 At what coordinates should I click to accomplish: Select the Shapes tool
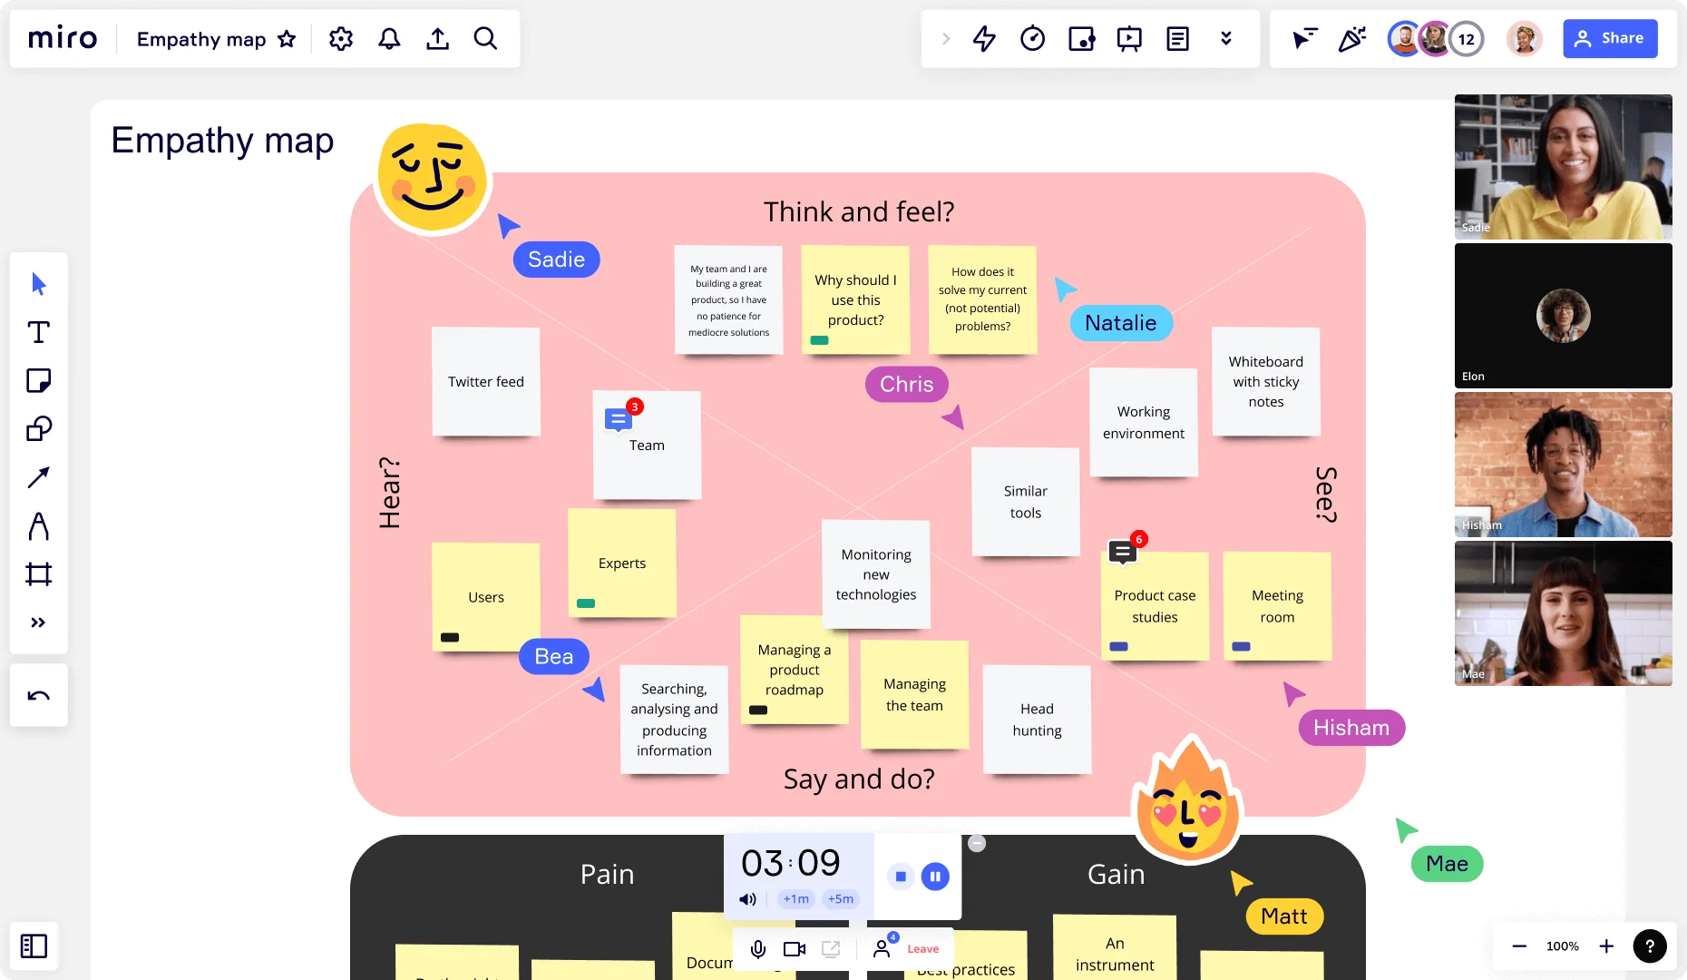coord(38,428)
